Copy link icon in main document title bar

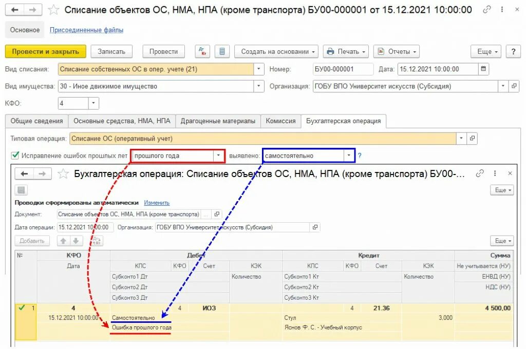coord(487,10)
